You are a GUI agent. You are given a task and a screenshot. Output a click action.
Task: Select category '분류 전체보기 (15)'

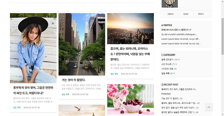click(x=170, y=59)
